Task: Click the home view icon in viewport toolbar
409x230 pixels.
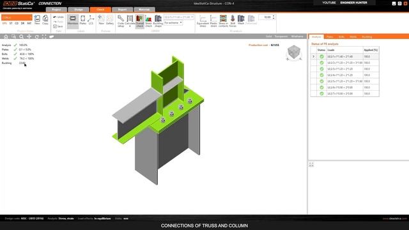Action: 6,37
